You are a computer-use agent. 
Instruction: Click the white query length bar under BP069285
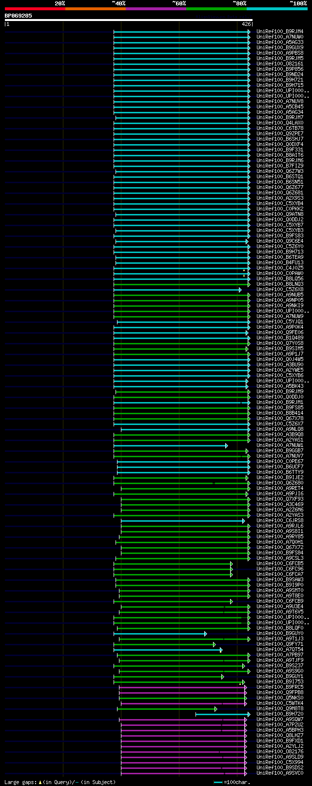pos(129,20)
